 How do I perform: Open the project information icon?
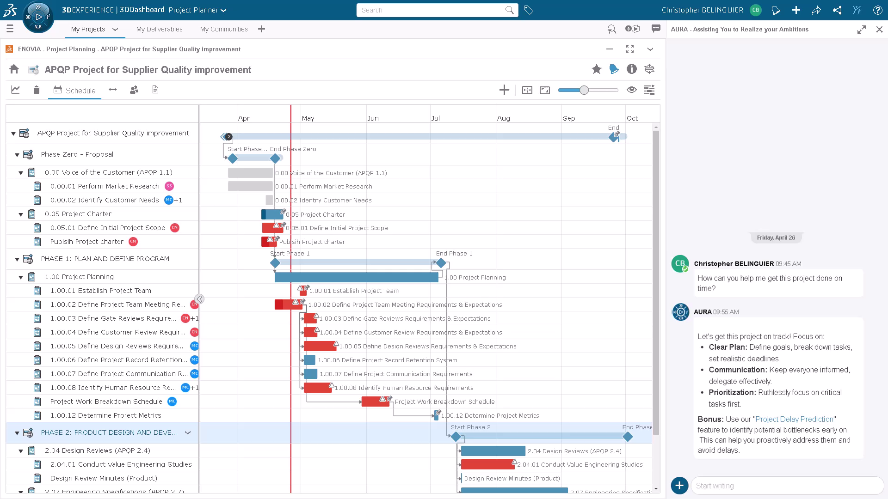[631, 69]
